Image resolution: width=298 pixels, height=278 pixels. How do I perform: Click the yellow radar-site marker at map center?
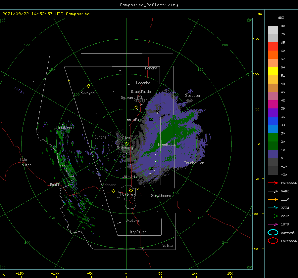[x=126, y=144]
